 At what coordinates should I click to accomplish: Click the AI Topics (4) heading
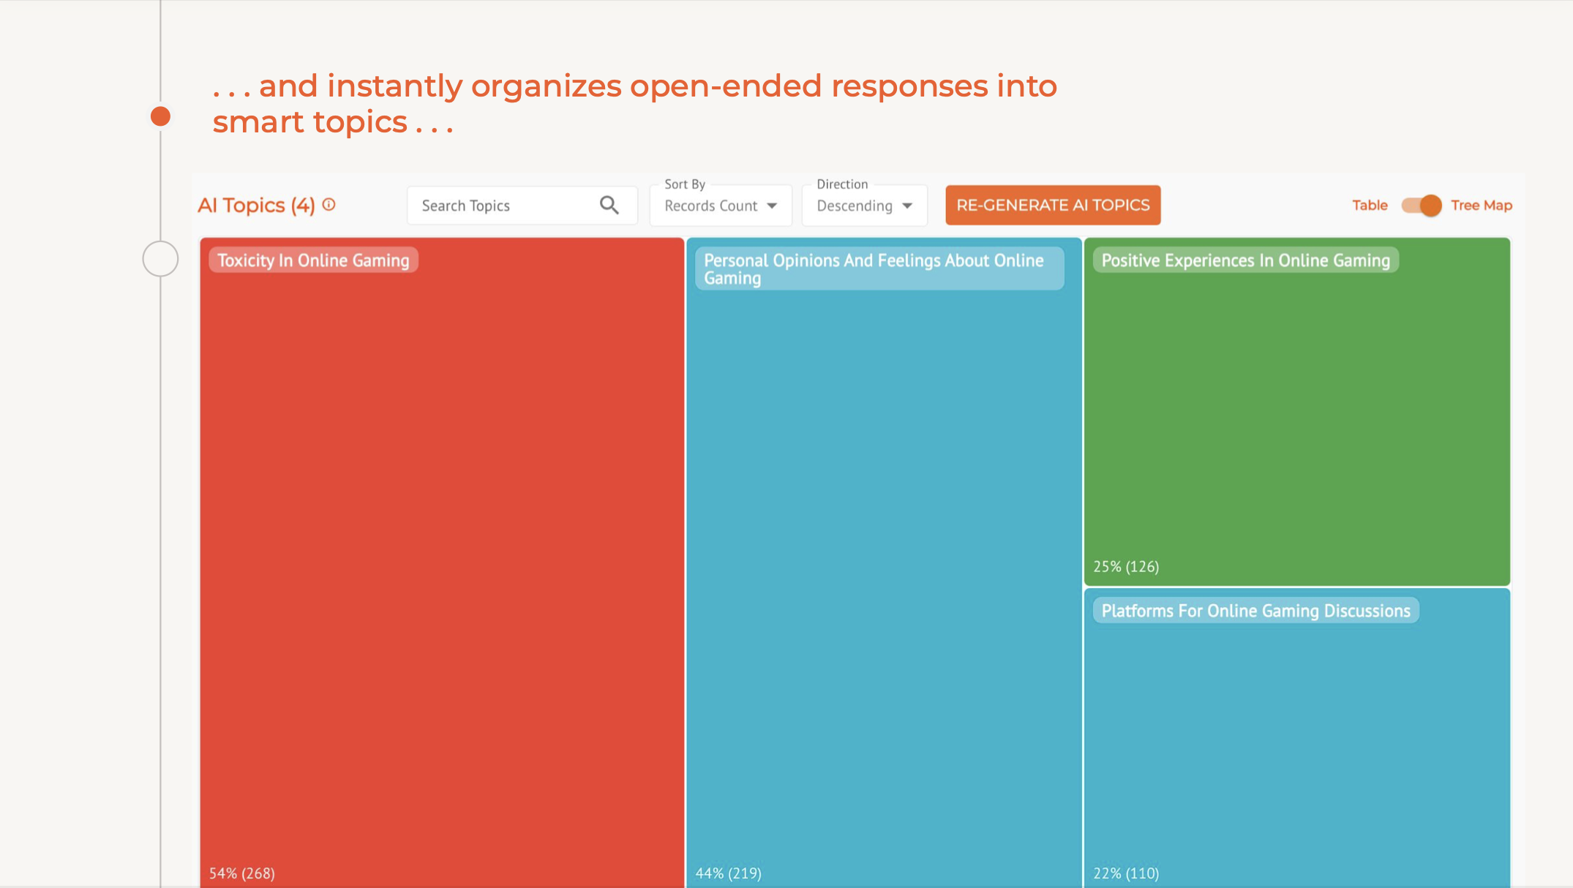(x=256, y=206)
